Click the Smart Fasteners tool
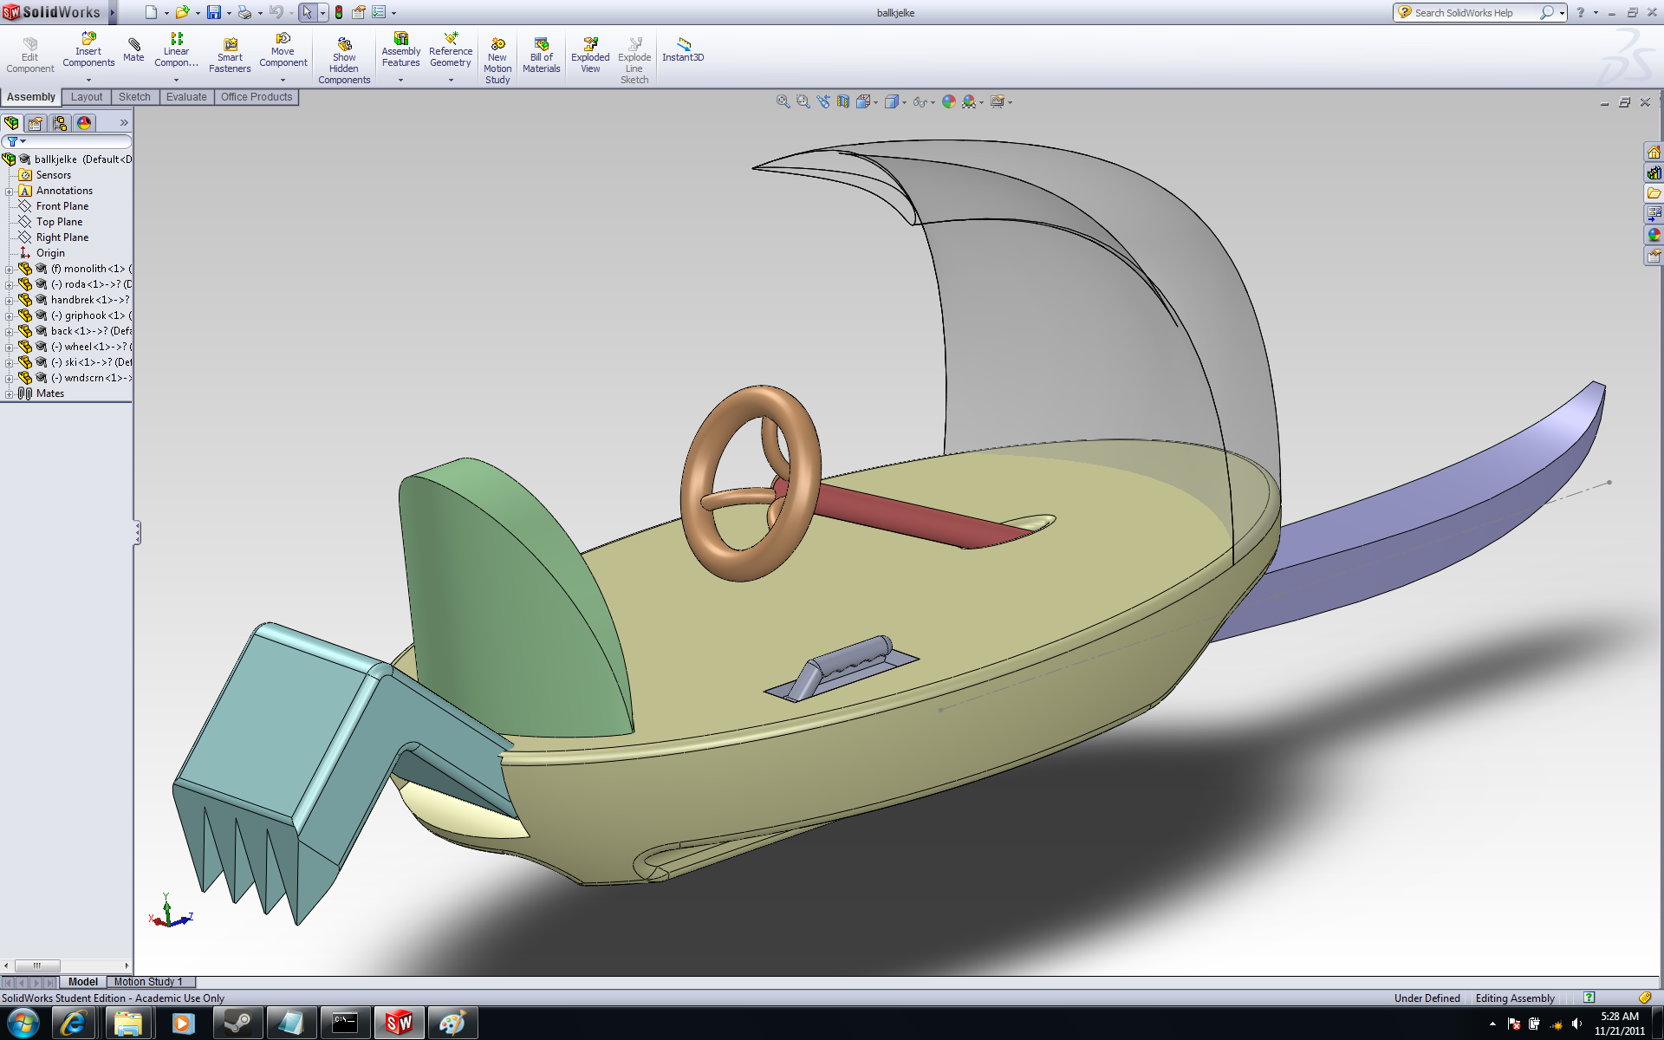Viewport: 1664px width, 1040px height. [230, 56]
